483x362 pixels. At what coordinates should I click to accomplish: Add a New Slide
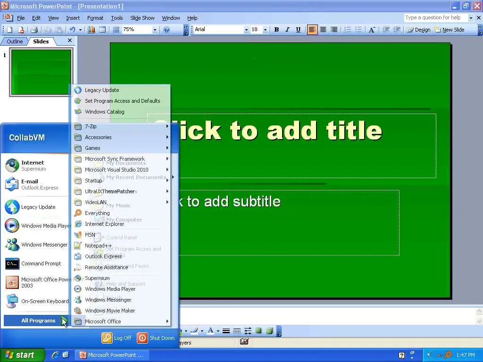click(x=450, y=30)
